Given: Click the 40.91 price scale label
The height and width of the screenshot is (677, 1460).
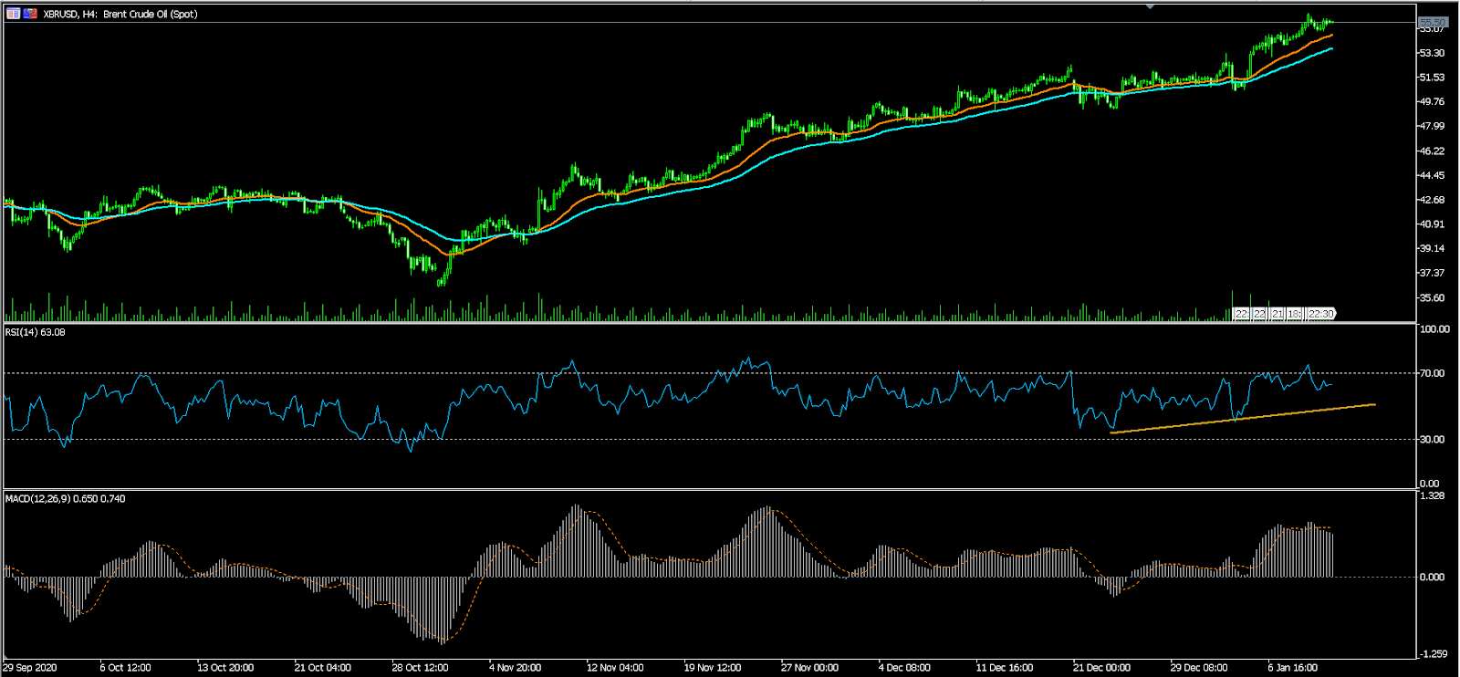Looking at the screenshot, I should coord(1432,224).
